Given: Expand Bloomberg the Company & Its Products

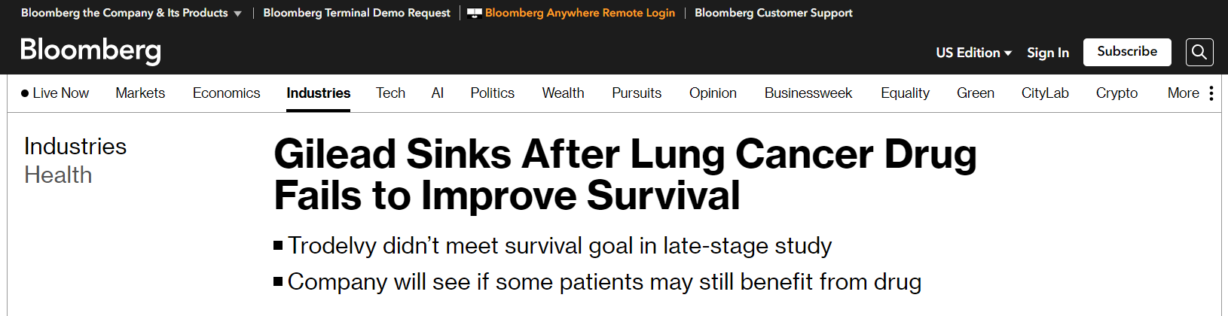Looking at the screenshot, I should pos(131,13).
